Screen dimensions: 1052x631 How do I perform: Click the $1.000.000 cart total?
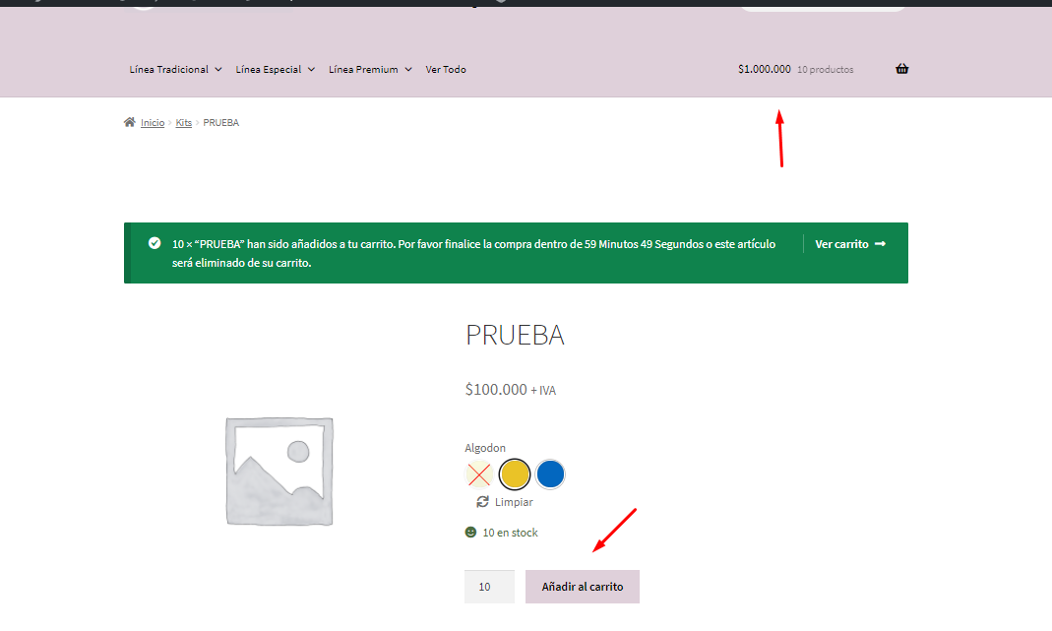pos(764,70)
